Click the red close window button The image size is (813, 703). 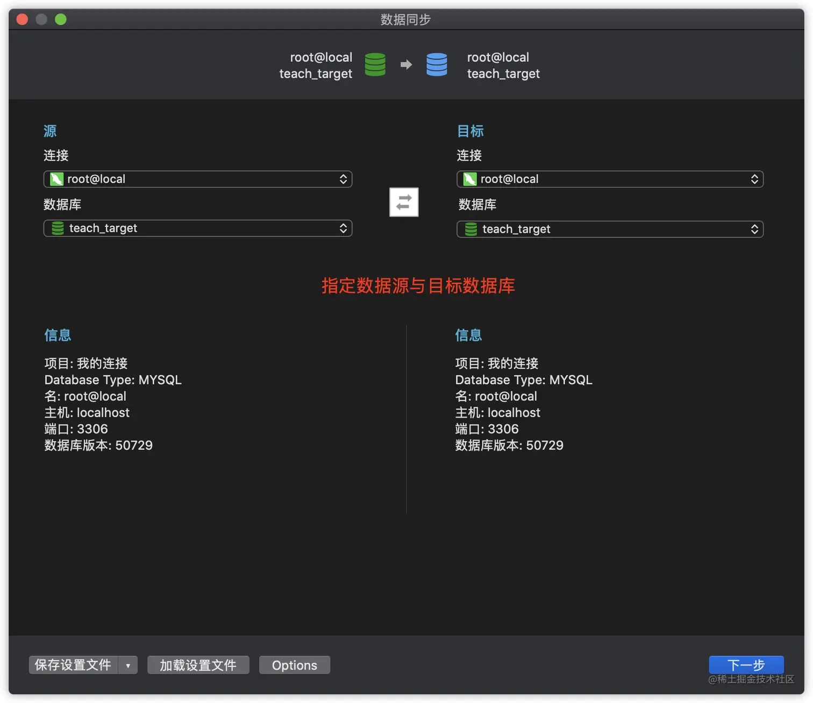(x=22, y=19)
